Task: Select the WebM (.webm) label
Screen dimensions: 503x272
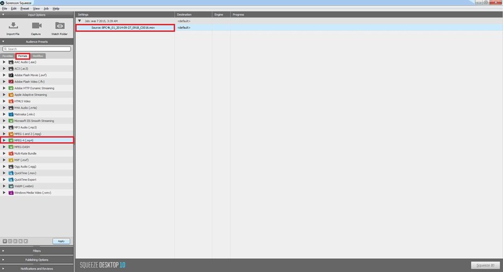Action: pos(24,186)
